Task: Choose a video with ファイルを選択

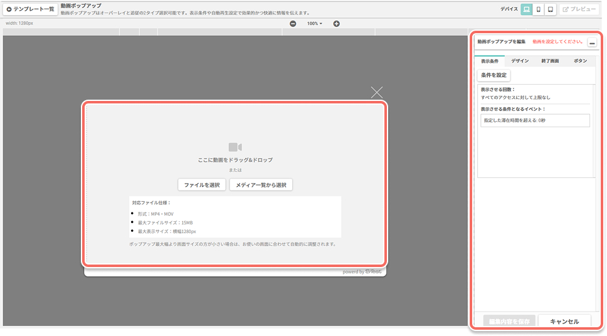Action: (x=202, y=185)
